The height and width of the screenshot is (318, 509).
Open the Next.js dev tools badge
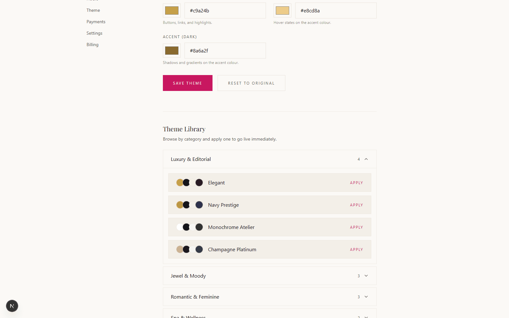[12, 306]
